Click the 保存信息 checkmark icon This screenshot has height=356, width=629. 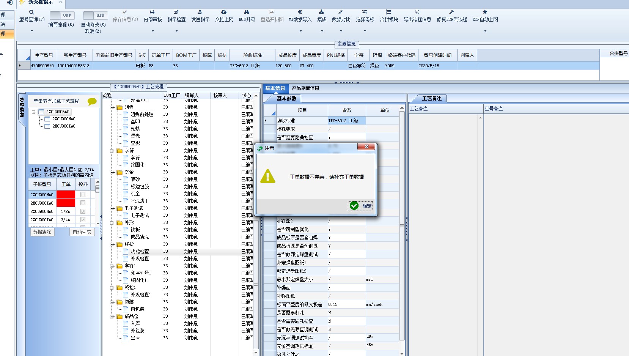click(125, 12)
